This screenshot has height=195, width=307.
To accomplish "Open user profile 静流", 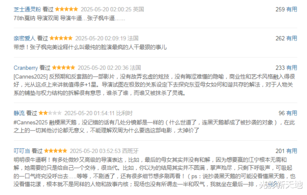I will [19, 113].
